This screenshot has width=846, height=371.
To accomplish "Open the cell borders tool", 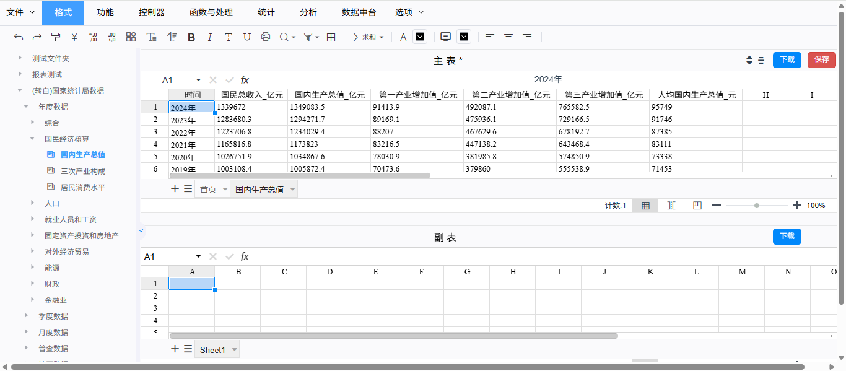I will tap(331, 37).
